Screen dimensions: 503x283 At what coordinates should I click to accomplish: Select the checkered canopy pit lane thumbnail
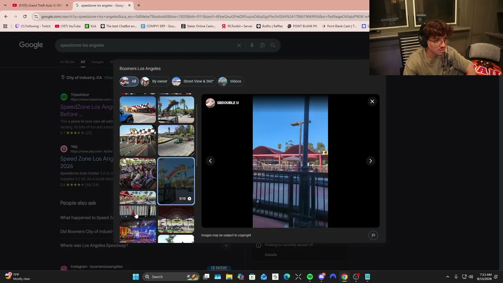(x=138, y=140)
